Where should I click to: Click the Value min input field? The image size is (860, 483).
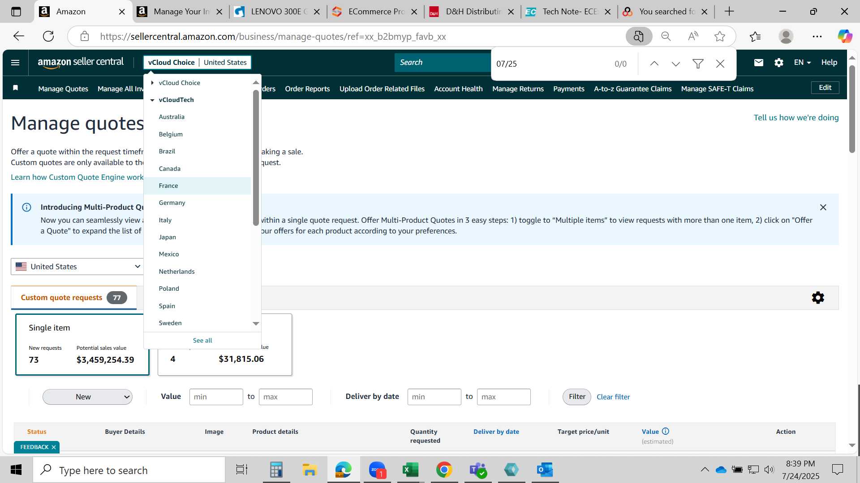(216, 397)
